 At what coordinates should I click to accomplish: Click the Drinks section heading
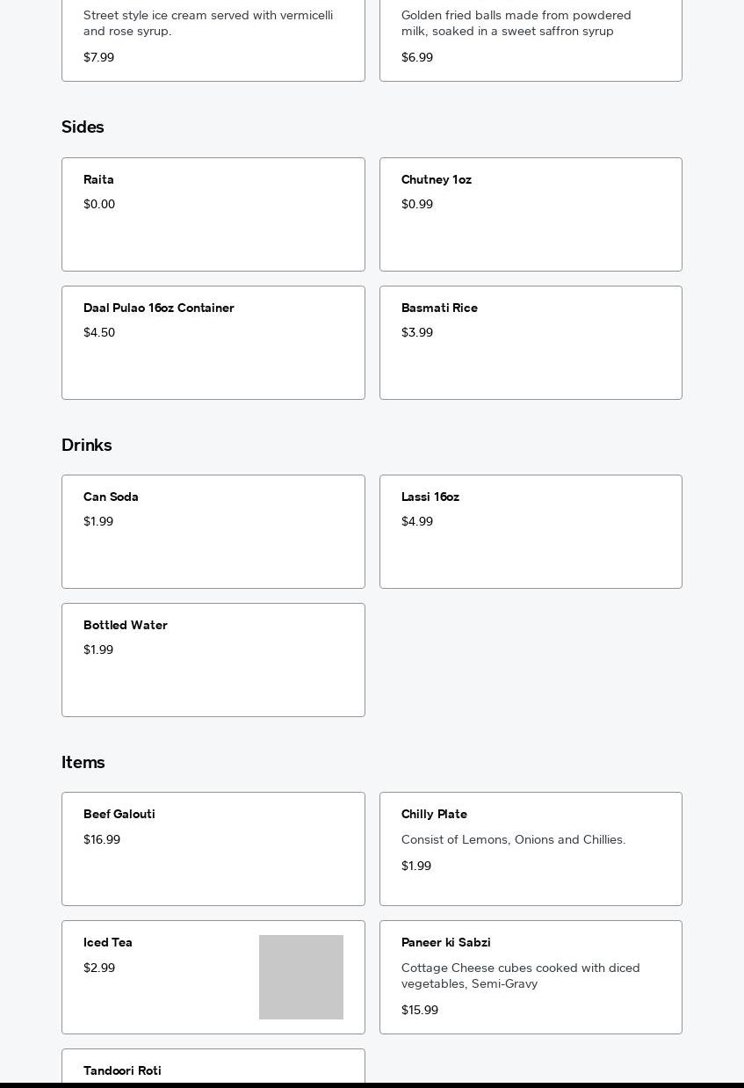click(x=87, y=445)
